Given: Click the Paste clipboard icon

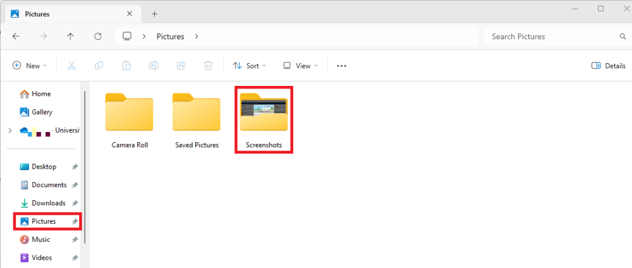Looking at the screenshot, I should [x=126, y=66].
